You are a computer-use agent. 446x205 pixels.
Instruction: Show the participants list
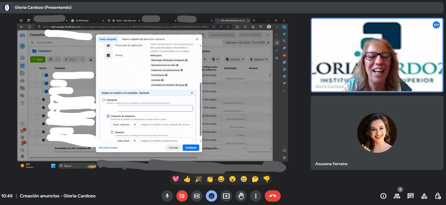397,196
